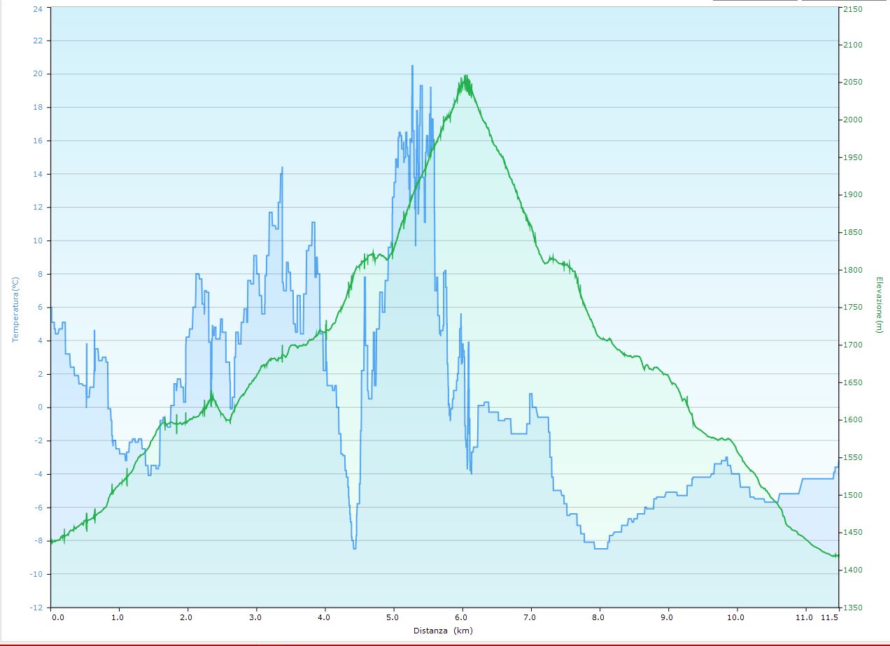The height and width of the screenshot is (646, 890).
Task: Click the 6.0 distance tick label
Action: (462, 617)
